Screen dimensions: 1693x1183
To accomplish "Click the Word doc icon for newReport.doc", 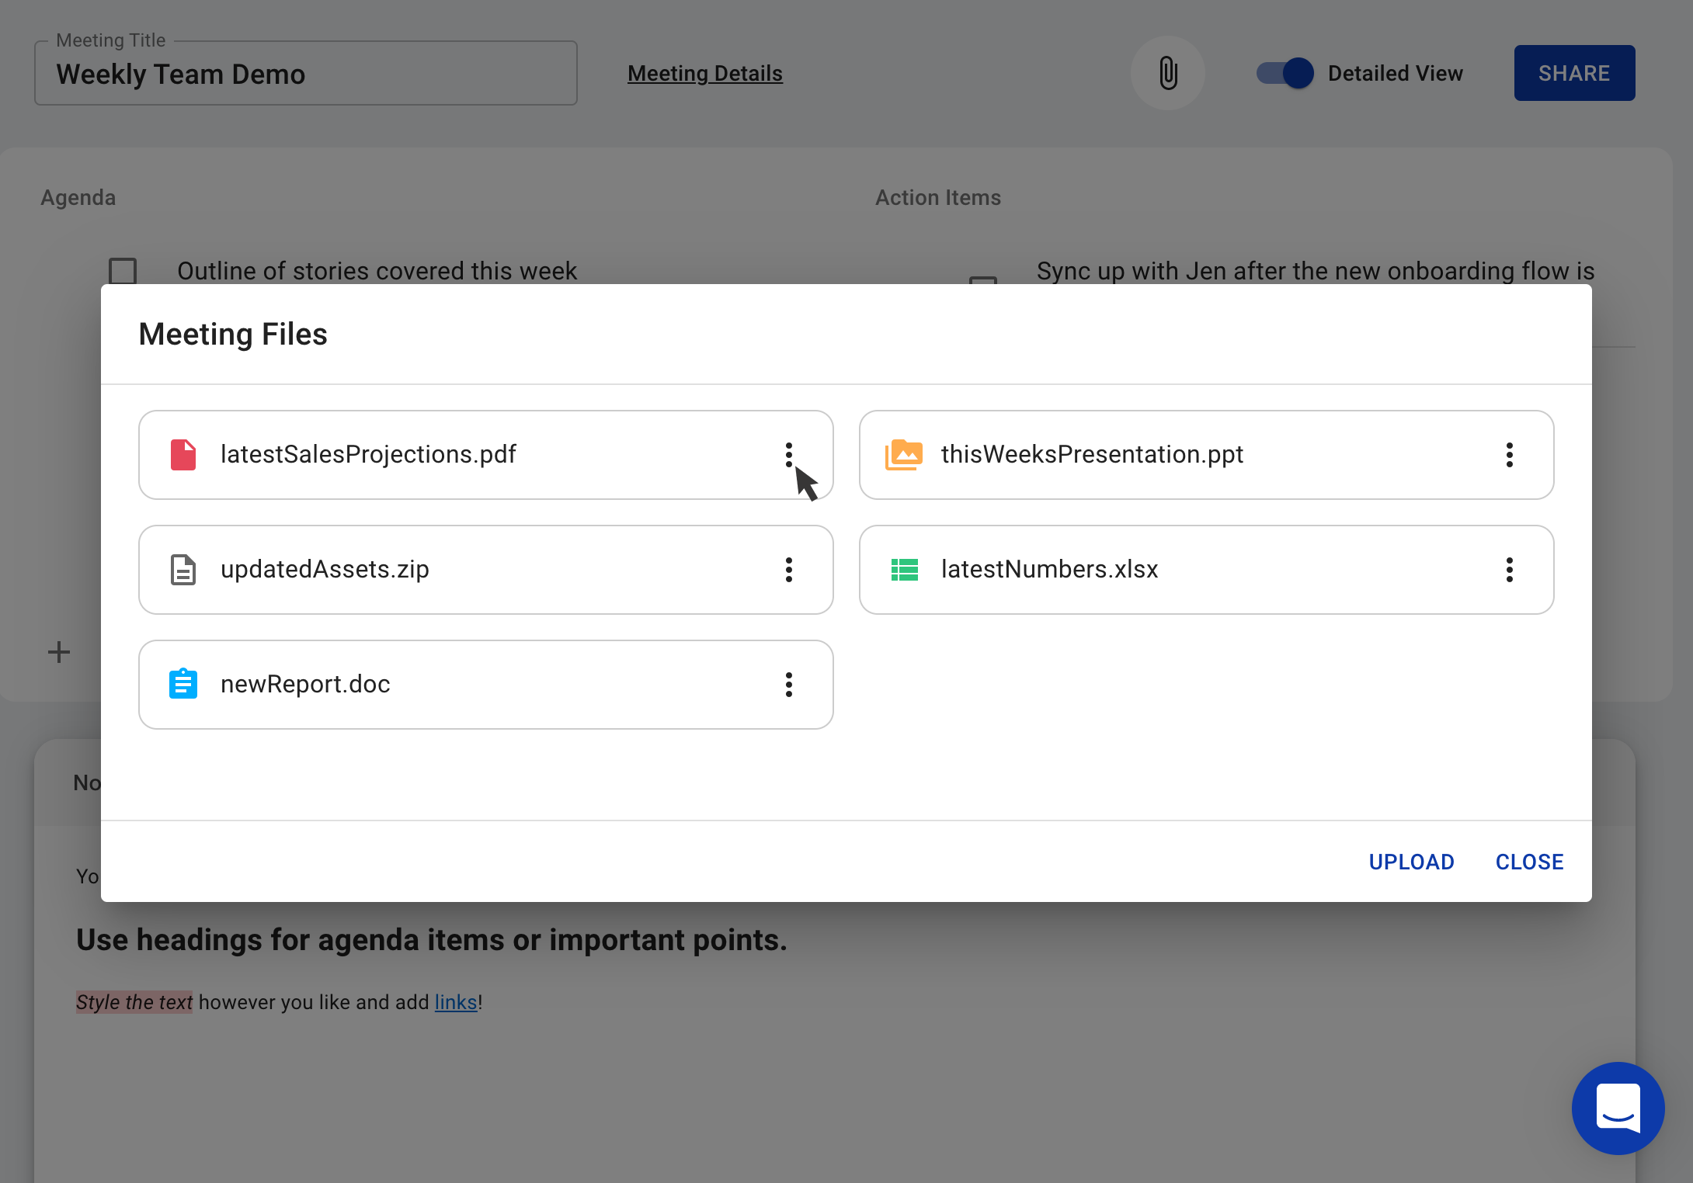I will point(183,683).
